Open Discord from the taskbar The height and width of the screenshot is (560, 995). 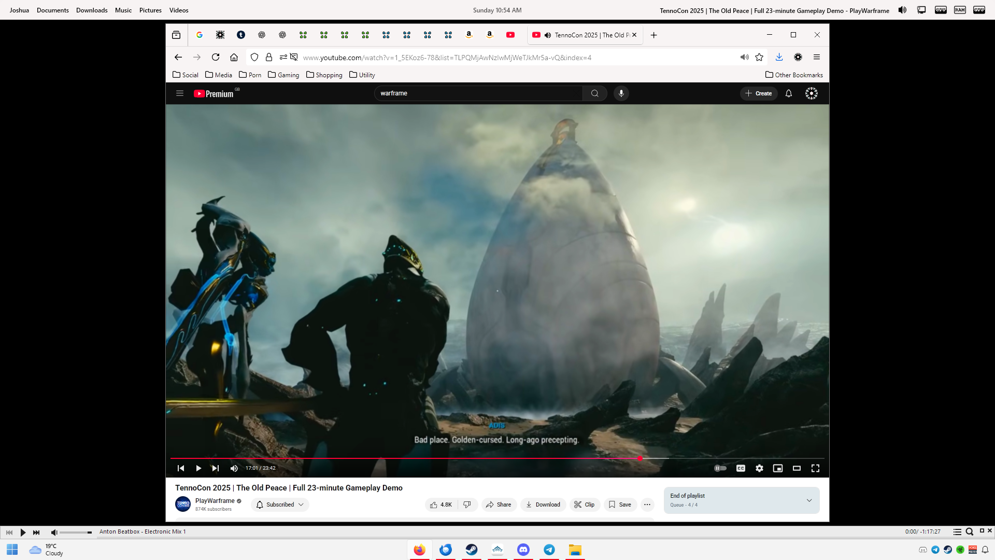pyautogui.click(x=523, y=550)
